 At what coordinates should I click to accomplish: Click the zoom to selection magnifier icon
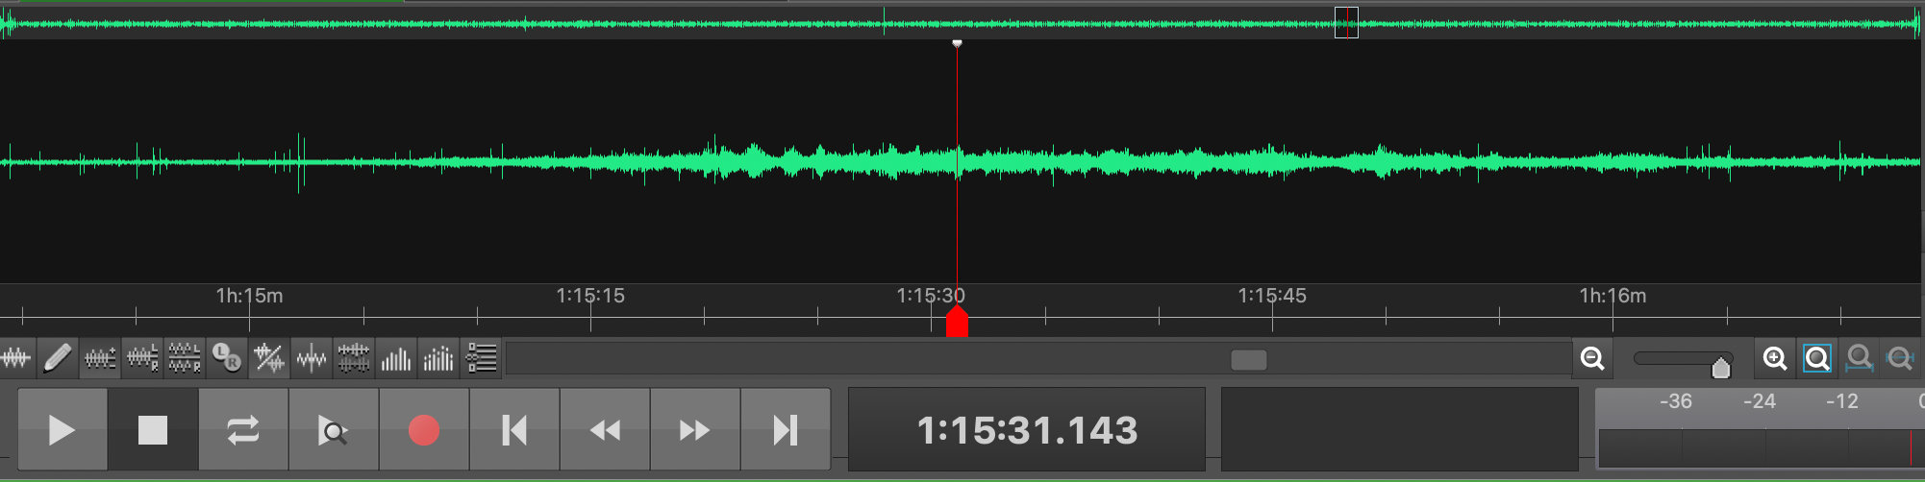1860,359
